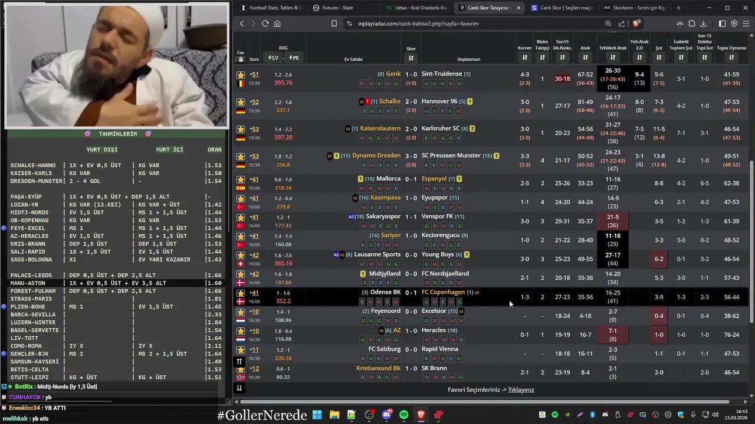Open a new browser tab
Viewport: 755px width, 424px height.
[678, 8]
